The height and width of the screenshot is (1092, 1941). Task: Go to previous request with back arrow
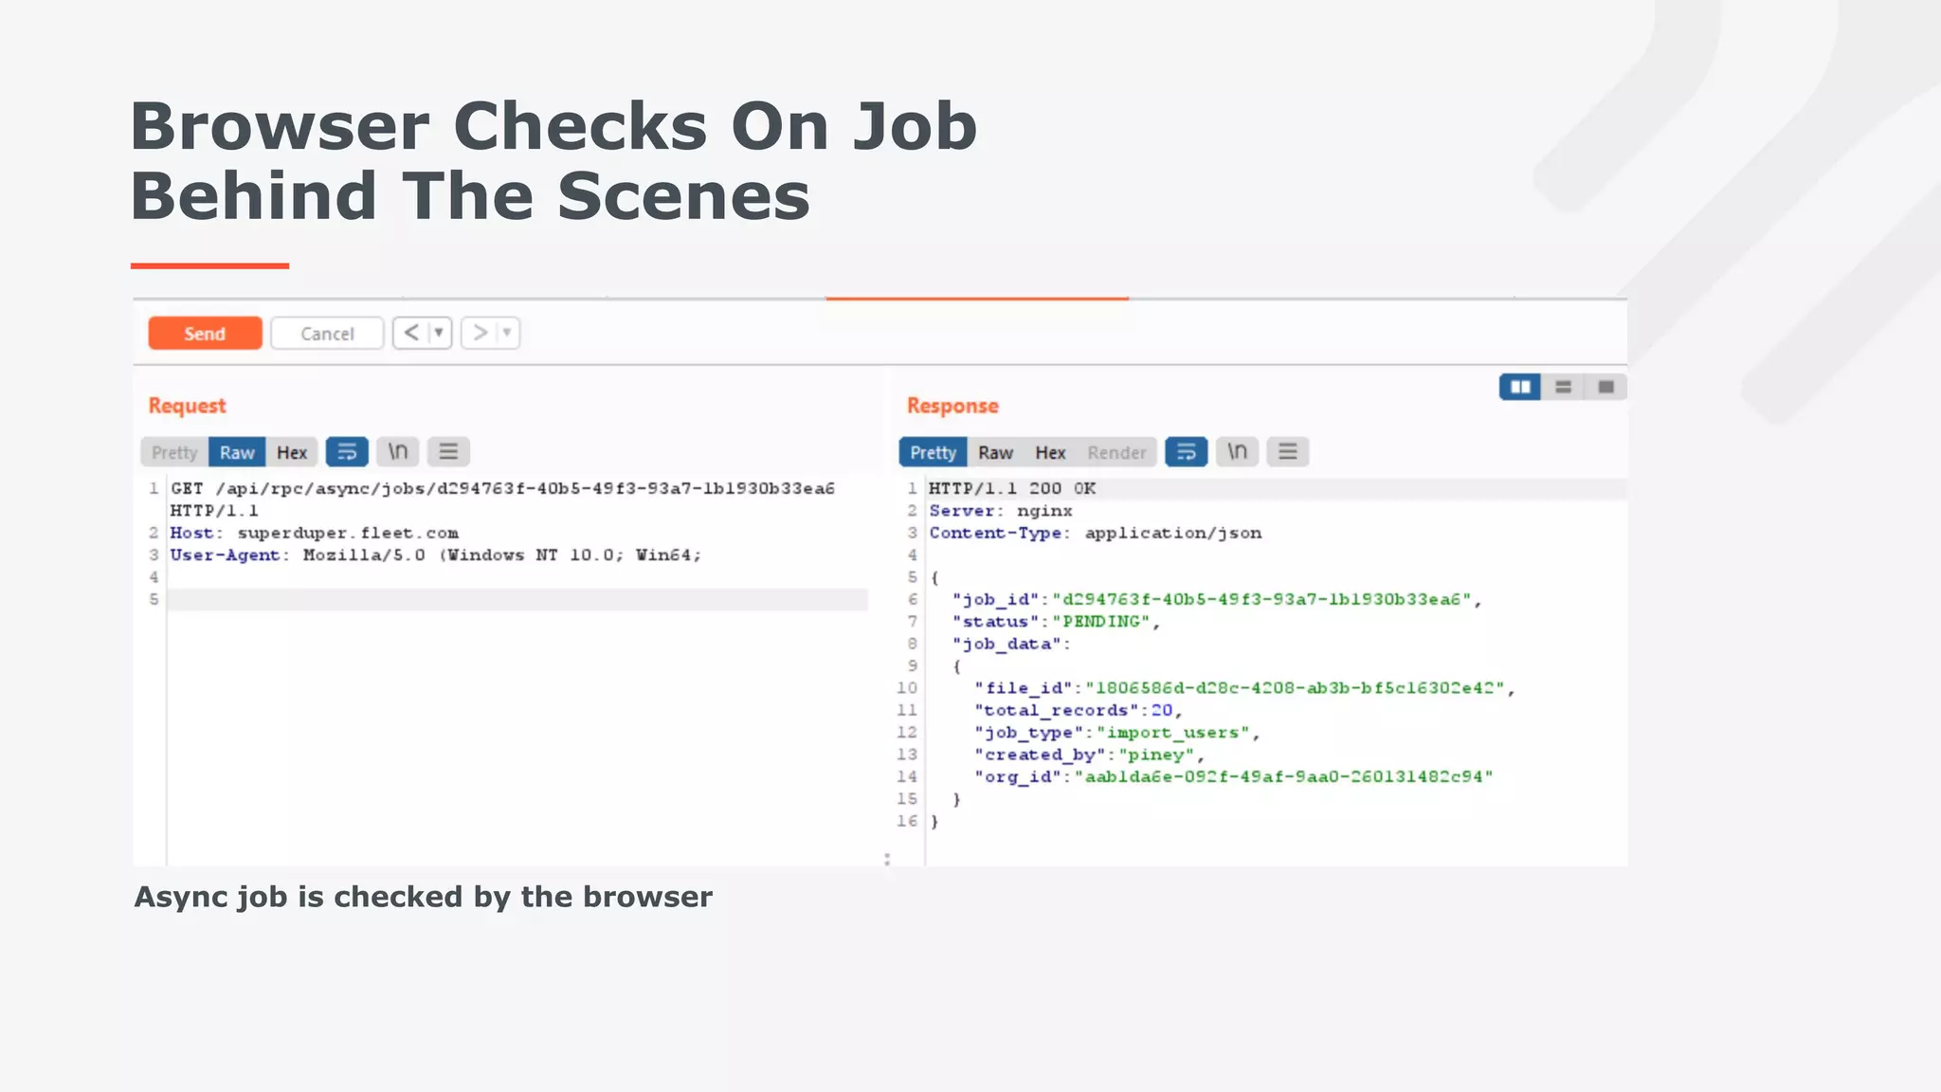(x=411, y=333)
